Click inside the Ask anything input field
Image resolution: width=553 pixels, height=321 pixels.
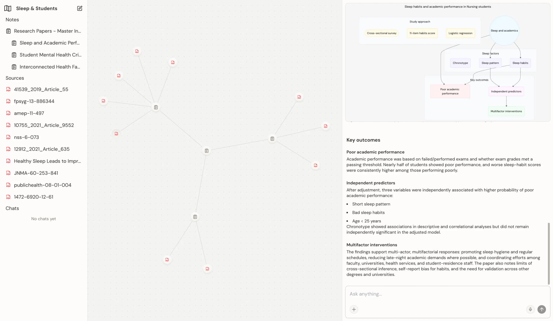pyautogui.click(x=432, y=294)
